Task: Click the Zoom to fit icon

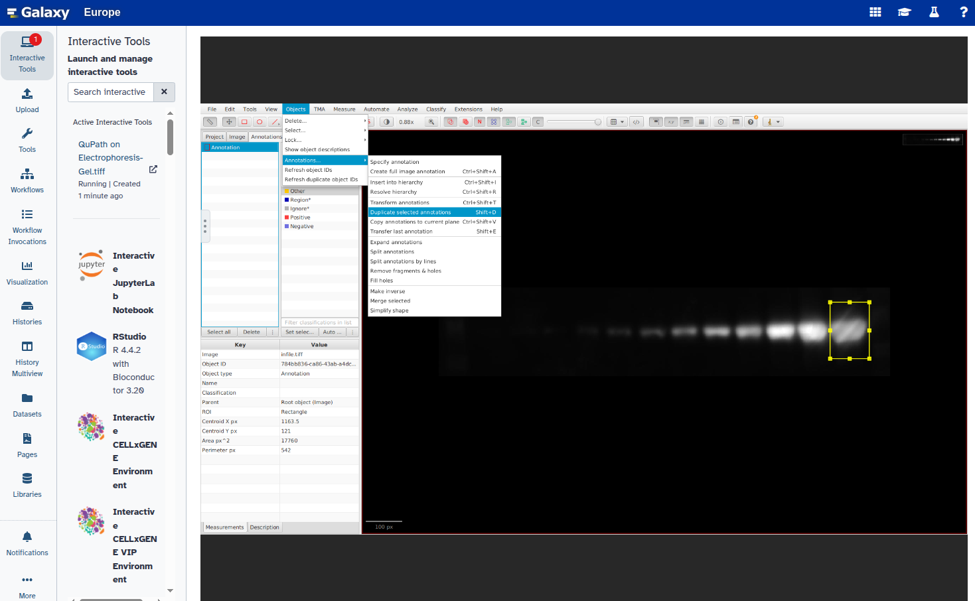Action: coord(431,122)
